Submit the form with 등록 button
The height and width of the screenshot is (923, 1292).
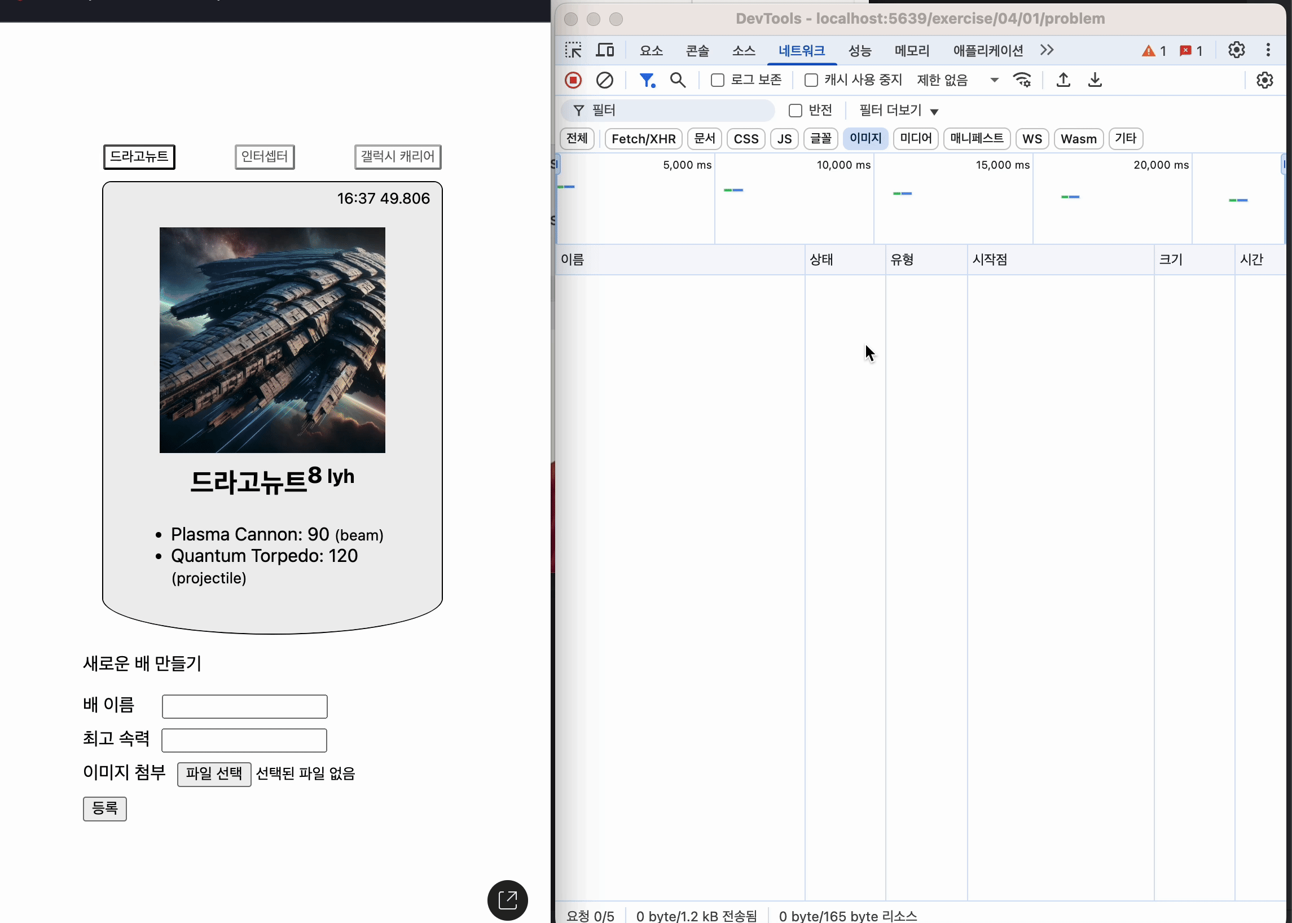coord(104,808)
